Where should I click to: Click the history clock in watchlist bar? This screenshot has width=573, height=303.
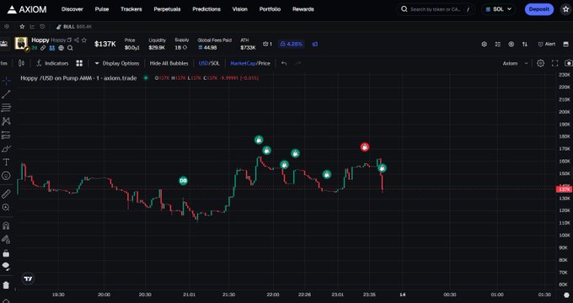tap(42, 27)
